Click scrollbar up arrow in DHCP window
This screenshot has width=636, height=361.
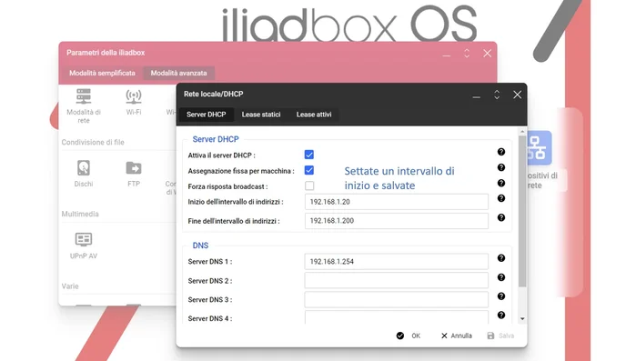tap(522, 132)
